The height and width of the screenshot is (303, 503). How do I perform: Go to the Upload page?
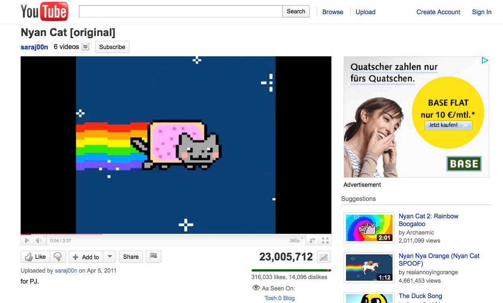(x=365, y=12)
